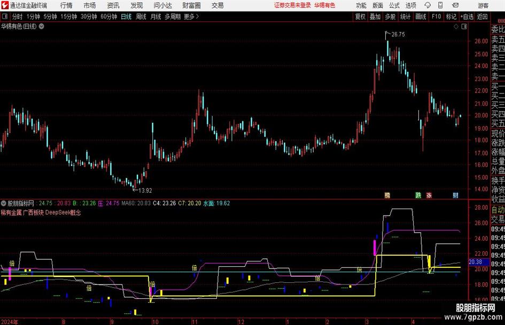
Task: Switch to the 15分钟 period tab
Action: [x=69, y=17]
